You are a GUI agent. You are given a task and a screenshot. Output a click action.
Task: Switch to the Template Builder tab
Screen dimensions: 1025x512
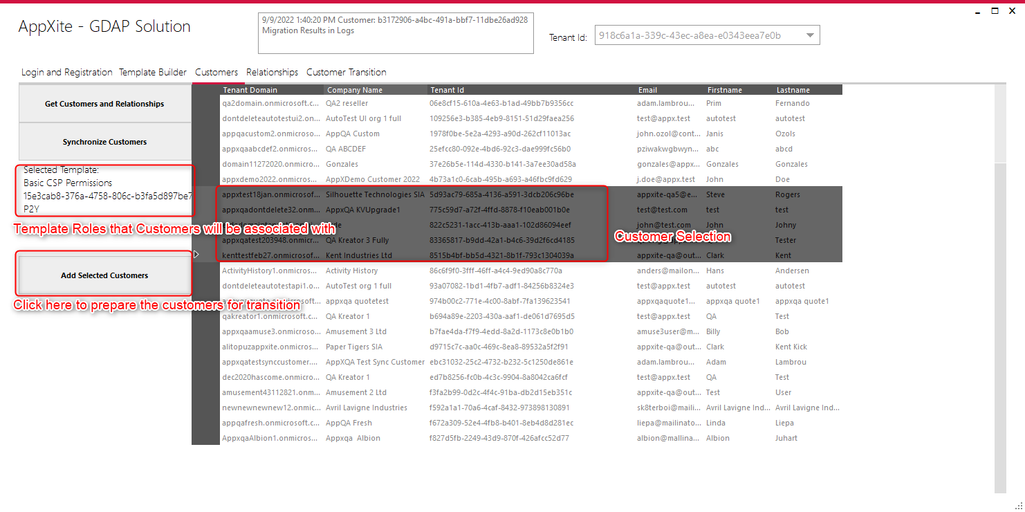tap(153, 72)
